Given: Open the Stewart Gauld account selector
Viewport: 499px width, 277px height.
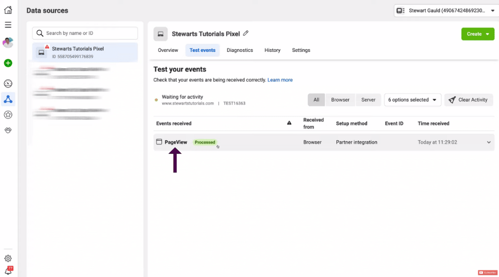Looking at the screenshot, I should click(446, 10).
